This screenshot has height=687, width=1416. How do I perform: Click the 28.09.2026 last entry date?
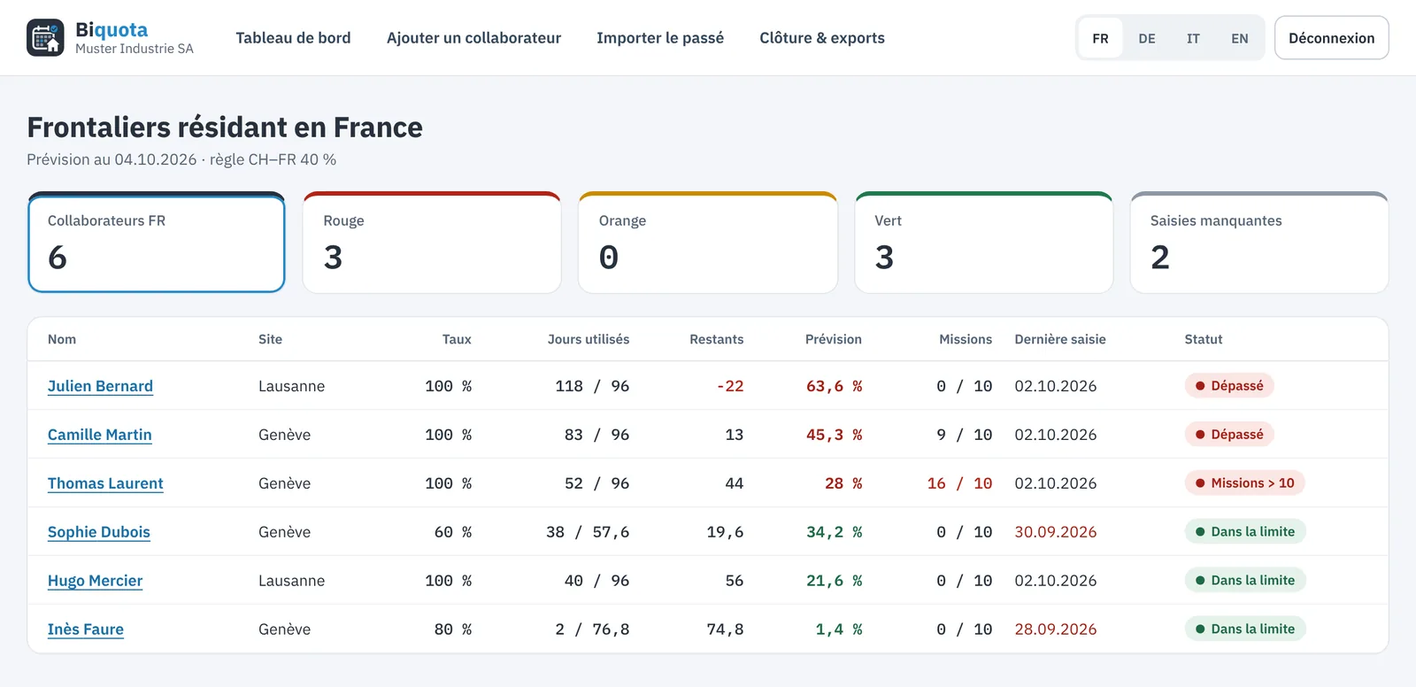(x=1056, y=629)
